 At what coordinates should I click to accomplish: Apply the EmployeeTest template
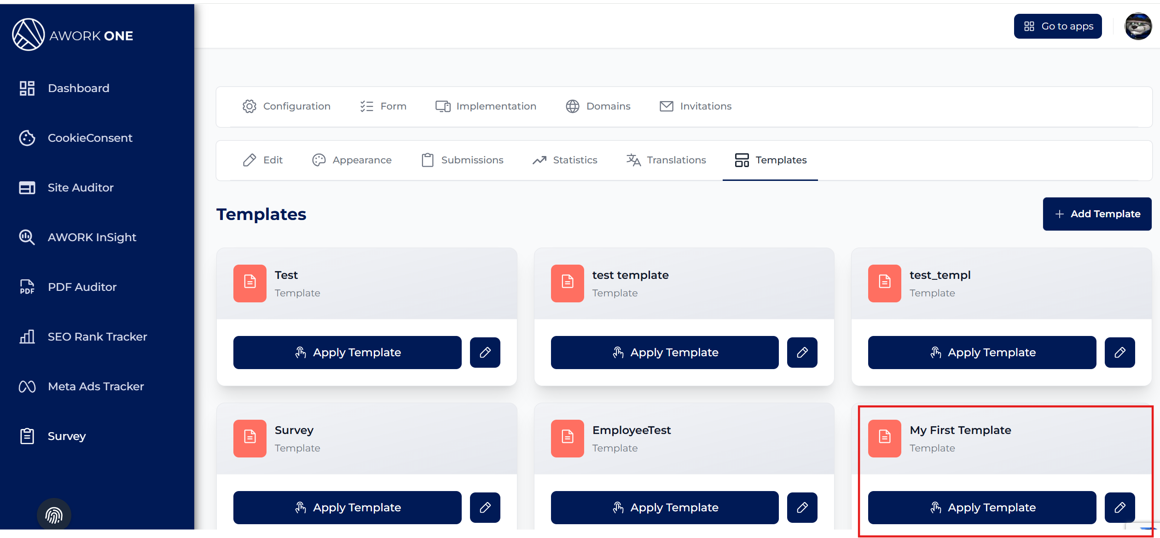coord(664,508)
